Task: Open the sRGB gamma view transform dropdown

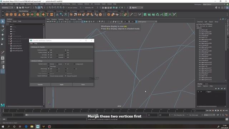Action: click(x=147, y=21)
